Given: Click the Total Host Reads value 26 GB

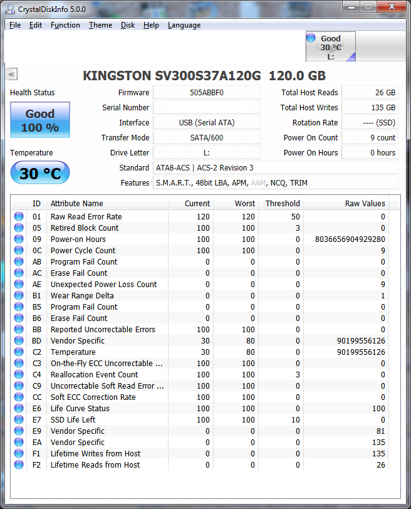Looking at the screenshot, I should (x=370, y=93).
